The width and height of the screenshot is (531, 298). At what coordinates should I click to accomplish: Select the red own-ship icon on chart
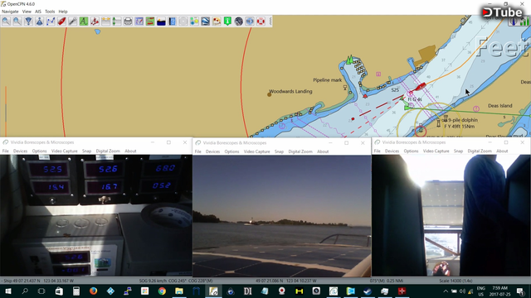pyautogui.click(x=421, y=87)
